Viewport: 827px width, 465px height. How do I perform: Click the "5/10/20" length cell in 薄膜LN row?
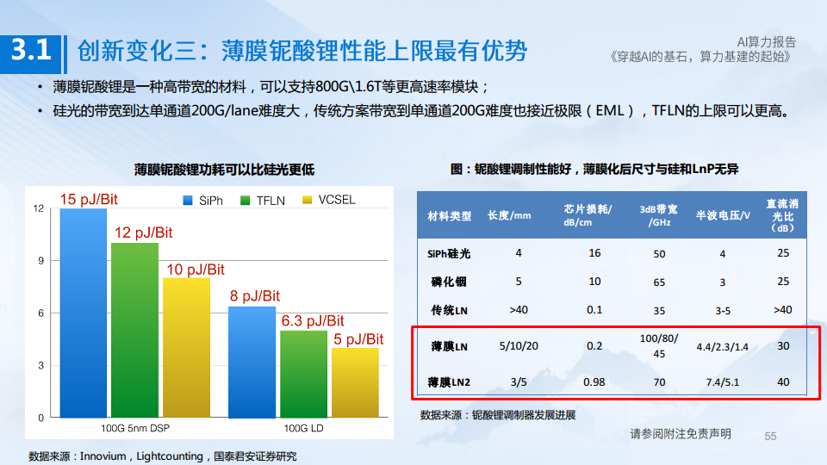519,346
